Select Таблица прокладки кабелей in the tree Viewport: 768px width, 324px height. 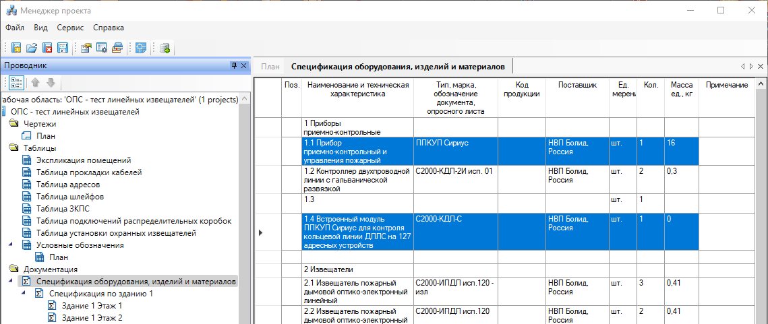[x=89, y=172]
